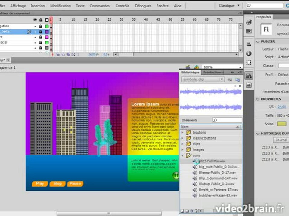The height and width of the screenshot is (216, 289).
Task: Click the New Folder icon at the Library bottom
Action: point(187,211)
